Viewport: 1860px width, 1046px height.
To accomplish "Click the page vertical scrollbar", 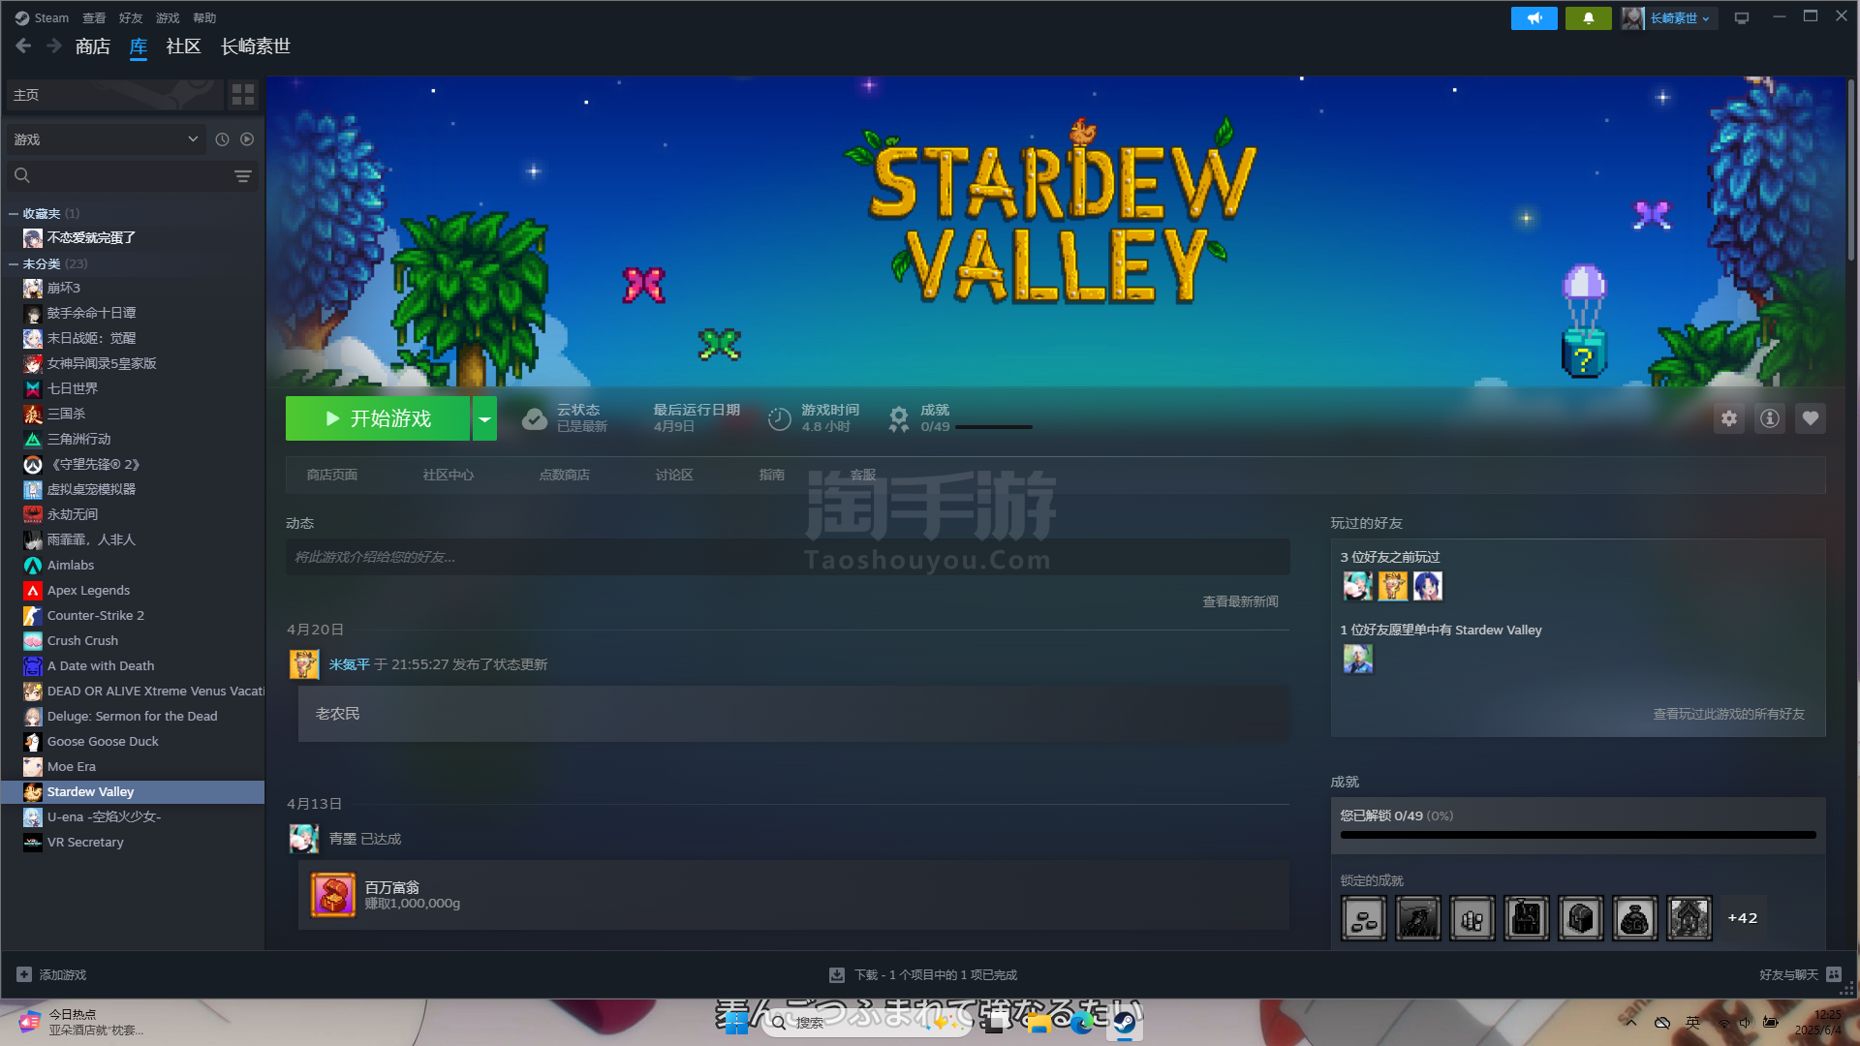I will [1851, 169].
